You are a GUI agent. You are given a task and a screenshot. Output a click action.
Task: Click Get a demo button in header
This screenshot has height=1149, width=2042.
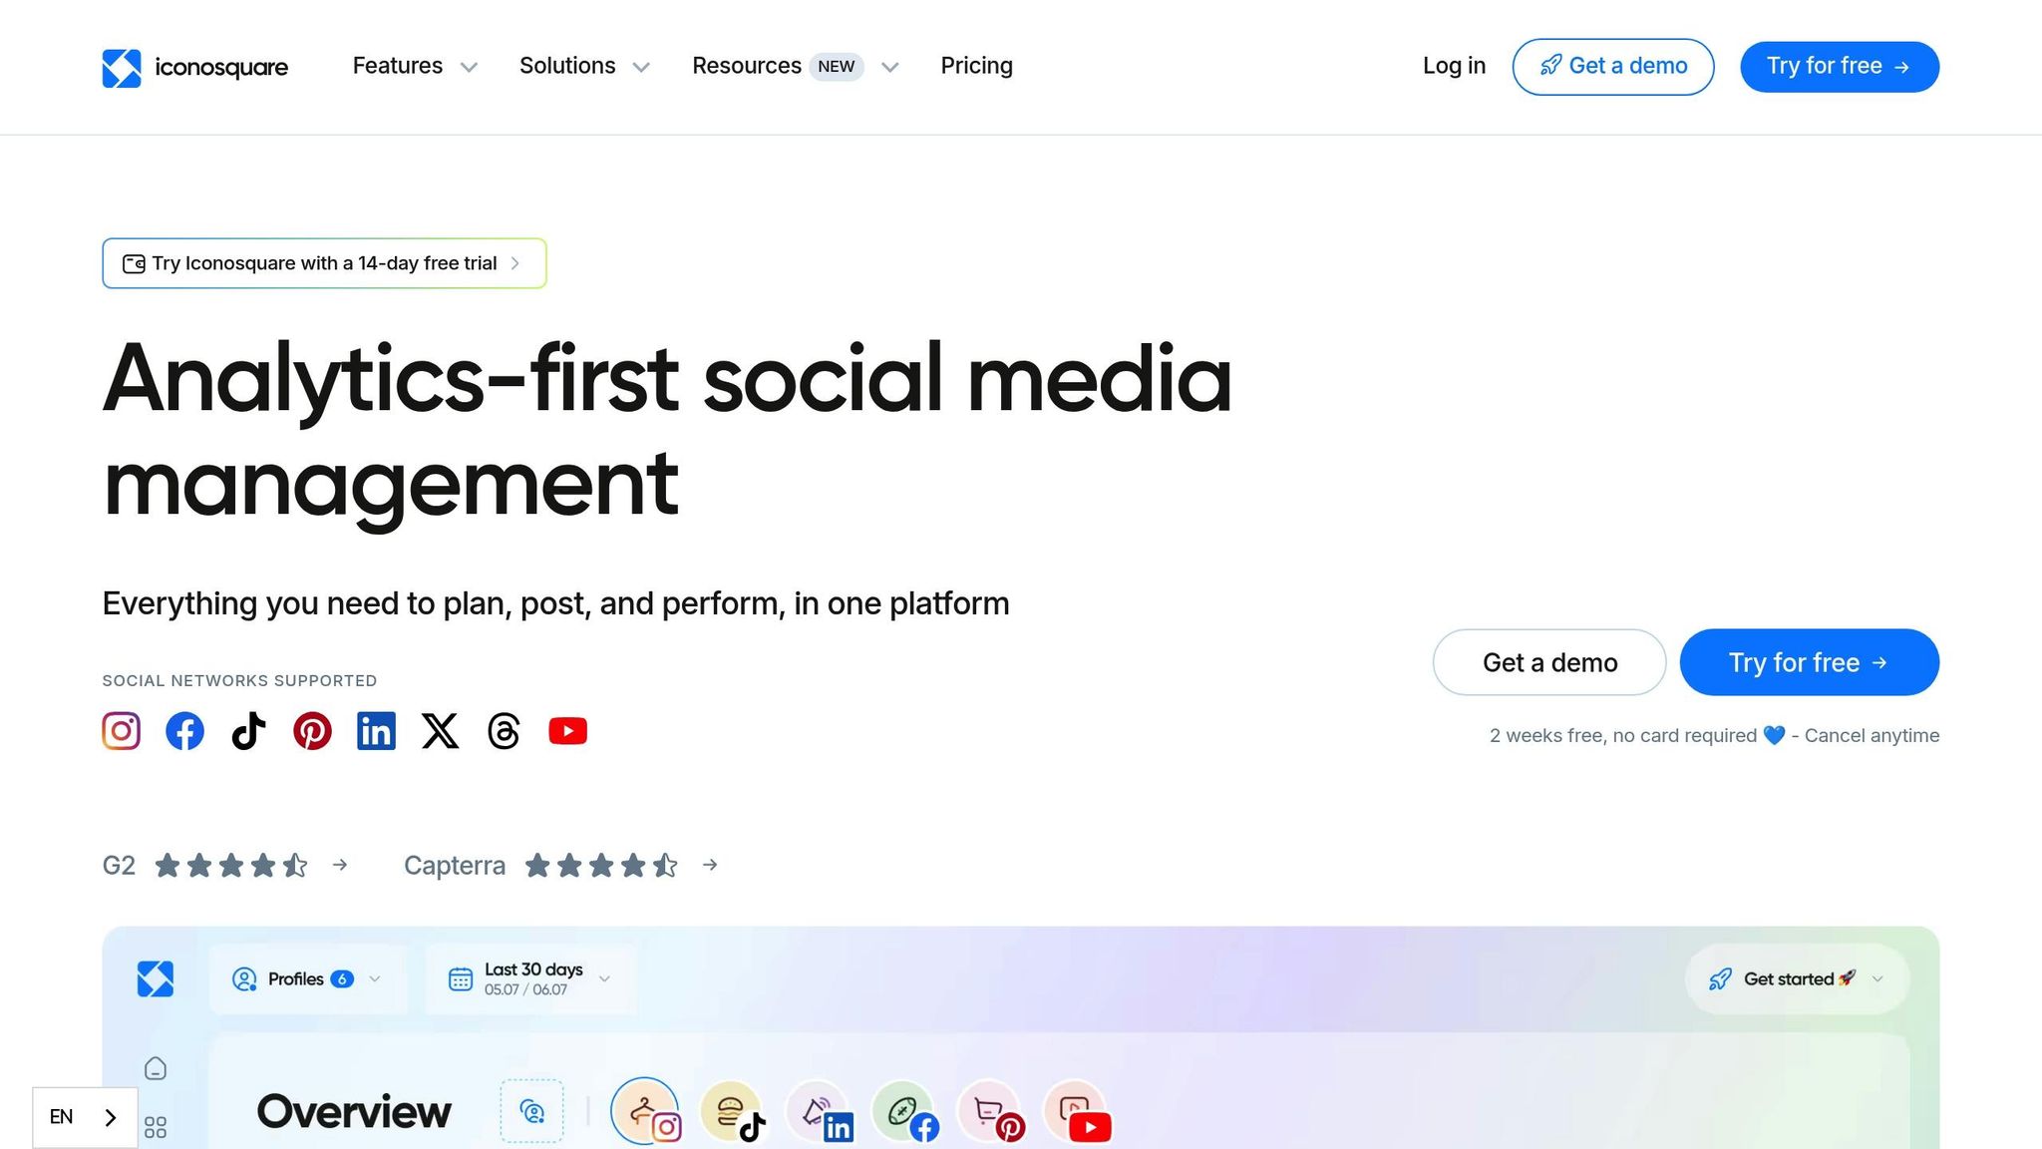(x=1612, y=67)
